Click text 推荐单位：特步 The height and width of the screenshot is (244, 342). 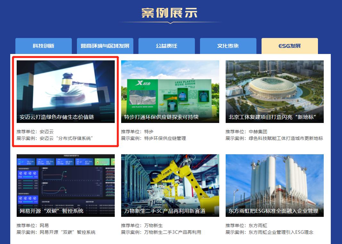click(x=137, y=132)
